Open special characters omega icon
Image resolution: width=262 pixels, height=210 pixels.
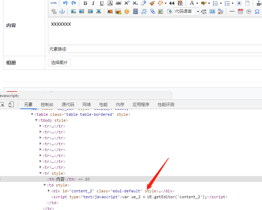click(257, 11)
